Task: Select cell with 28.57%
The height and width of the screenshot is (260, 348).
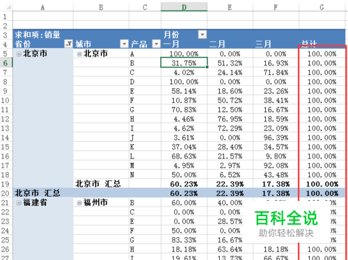Action: point(230,222)
